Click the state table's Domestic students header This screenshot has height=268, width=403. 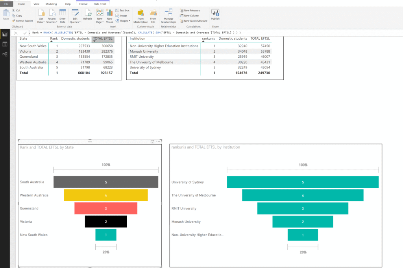pos(75,39)
